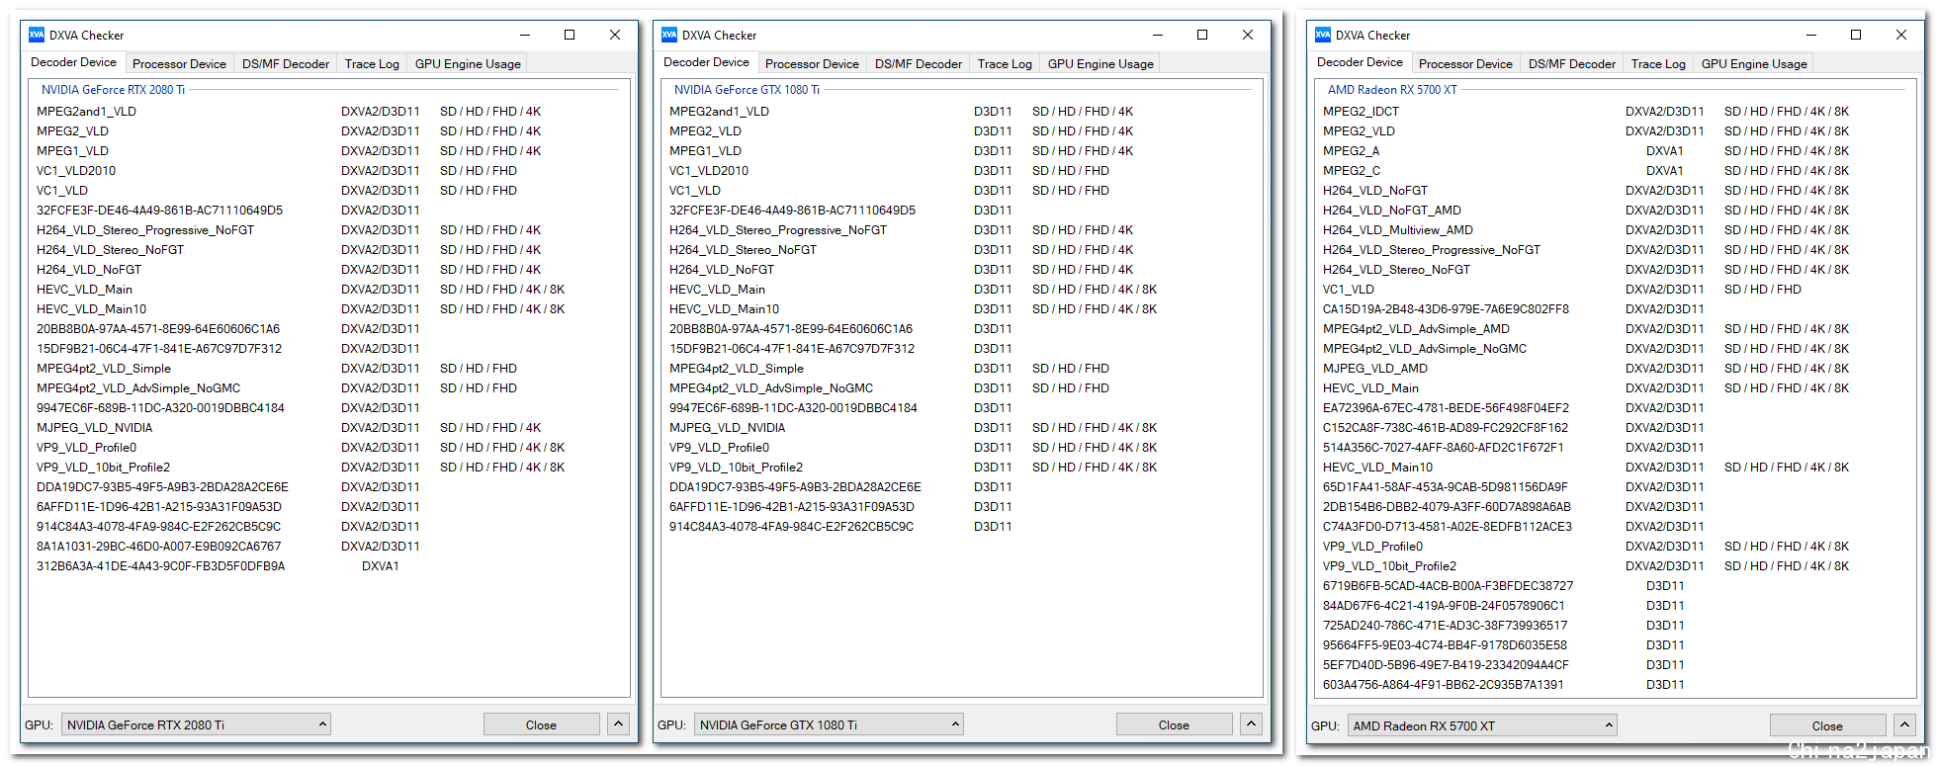This screenshot has height=766, width=1936.
Task: Open the GPU dropdown showing NVIDIA GeForce GTX 1080 Ti
Action: coord(829,724)
